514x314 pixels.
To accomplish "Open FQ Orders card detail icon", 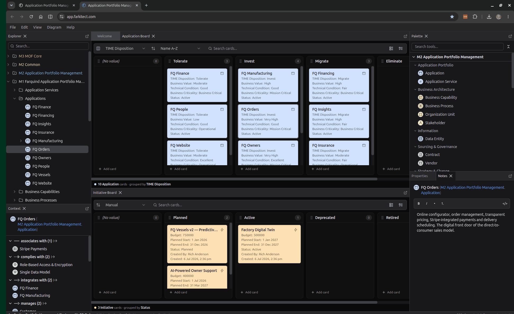I will coord(293,109).
